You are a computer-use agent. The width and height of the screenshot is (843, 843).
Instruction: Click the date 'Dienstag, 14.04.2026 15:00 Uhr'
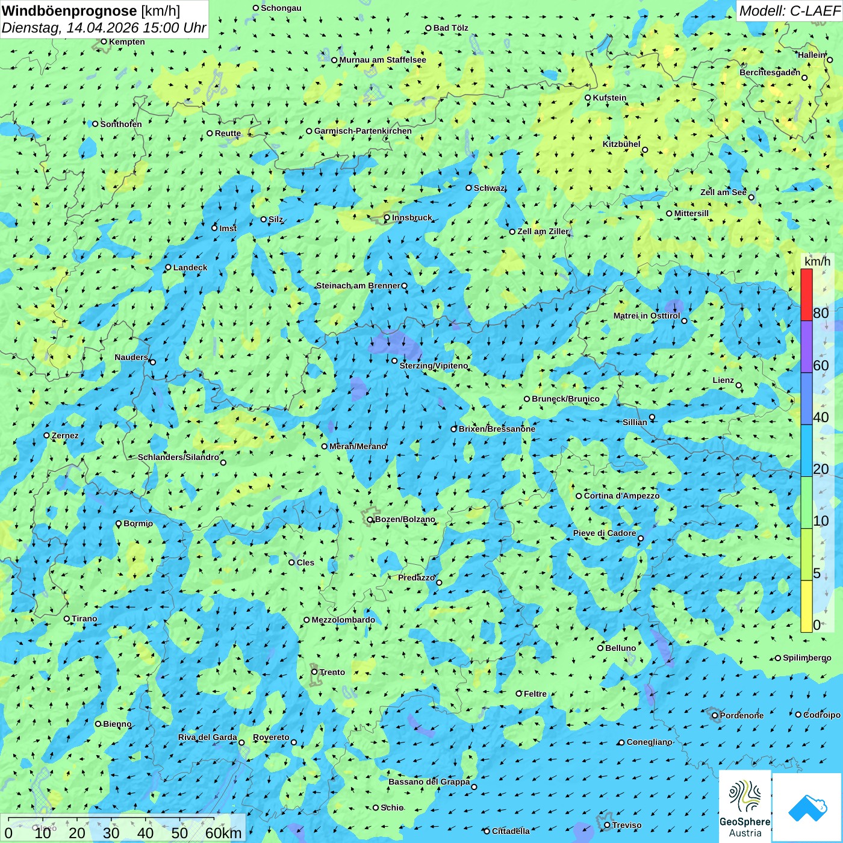pyautogui.click(x=104, y=28)
